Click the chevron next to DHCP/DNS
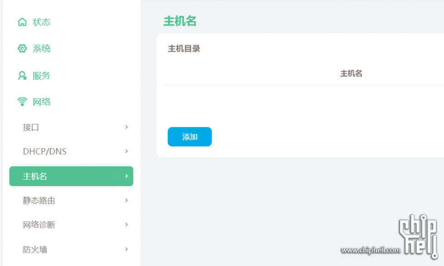The image size is (444, 266). coord(126,151)
